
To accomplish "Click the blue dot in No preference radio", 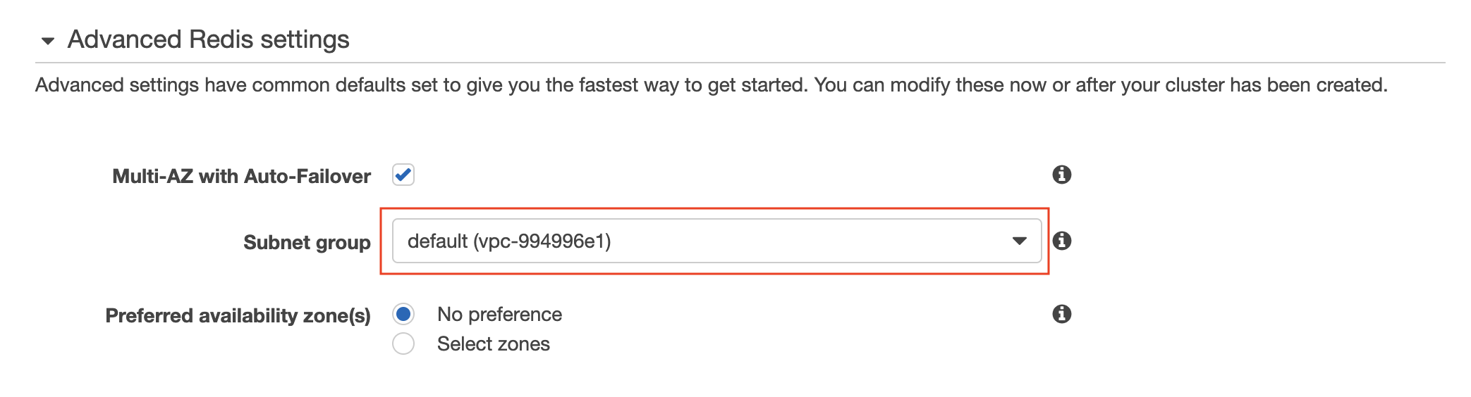I will pyautogui.click(x=403, y=313).
